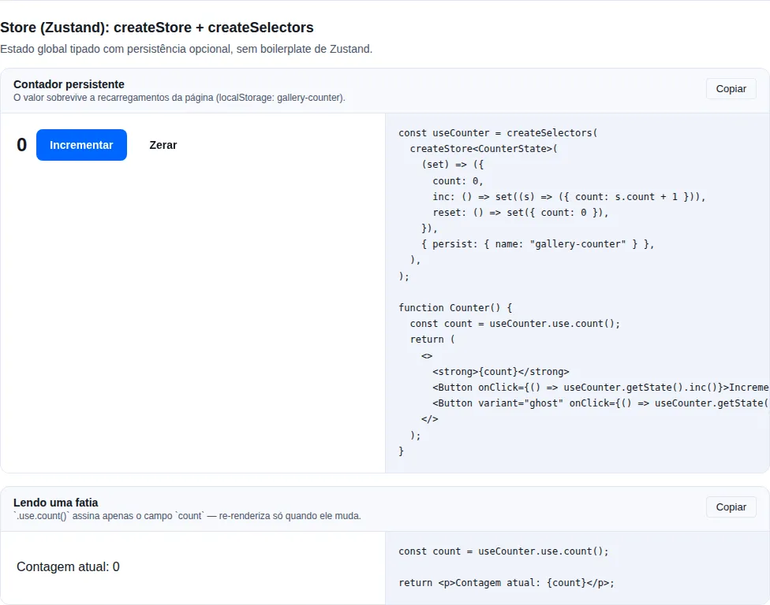This screenshot has width=770, height=605.
Task: Click code line '<strong>{count}</strong>'
Action: (x=501, y=372)
